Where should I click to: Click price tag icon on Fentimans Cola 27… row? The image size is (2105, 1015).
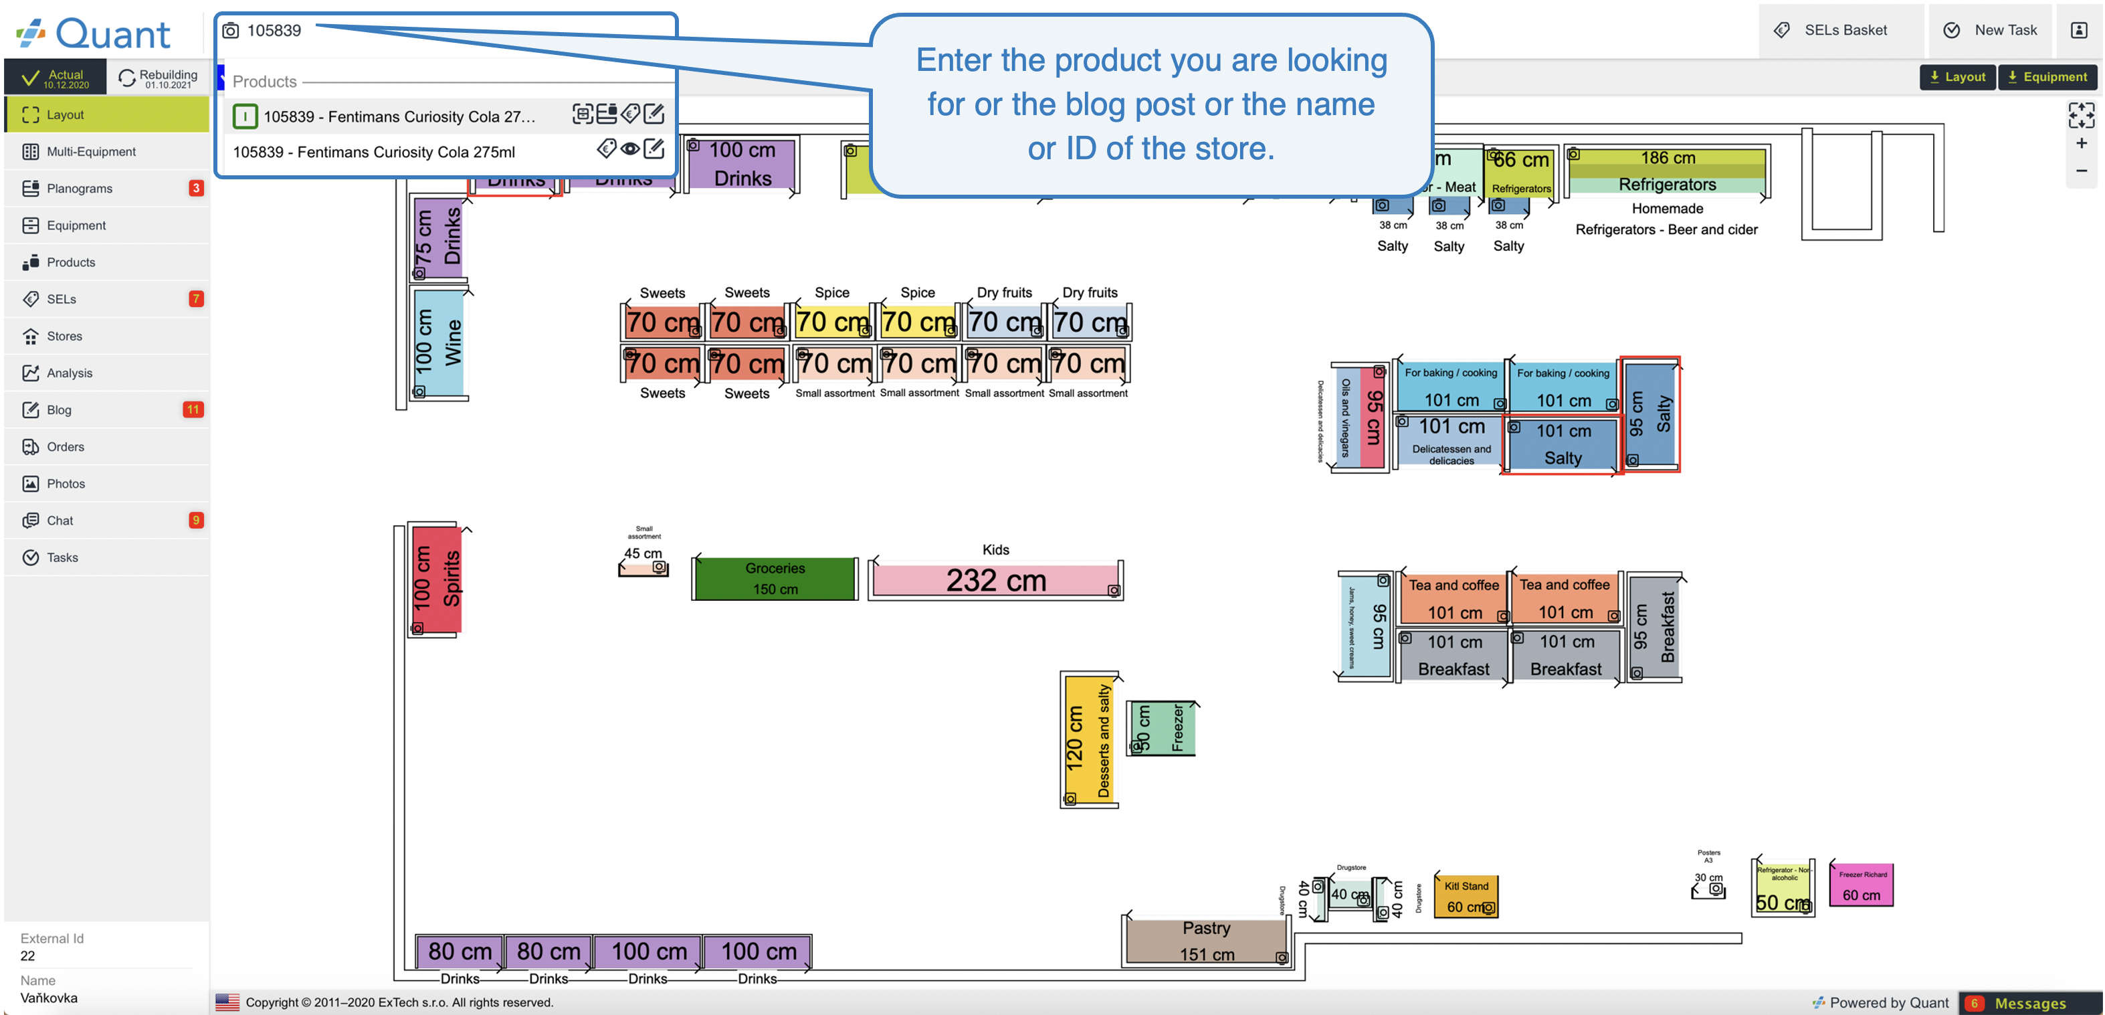pyautogui.click(x=630, y=114)
